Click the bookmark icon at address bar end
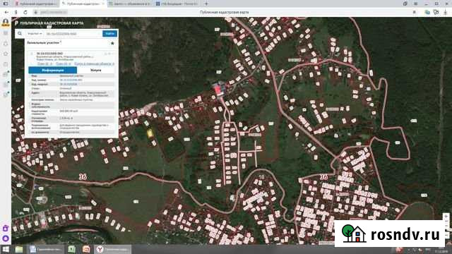This screenshot has height=254, width=452. [415, 12]
